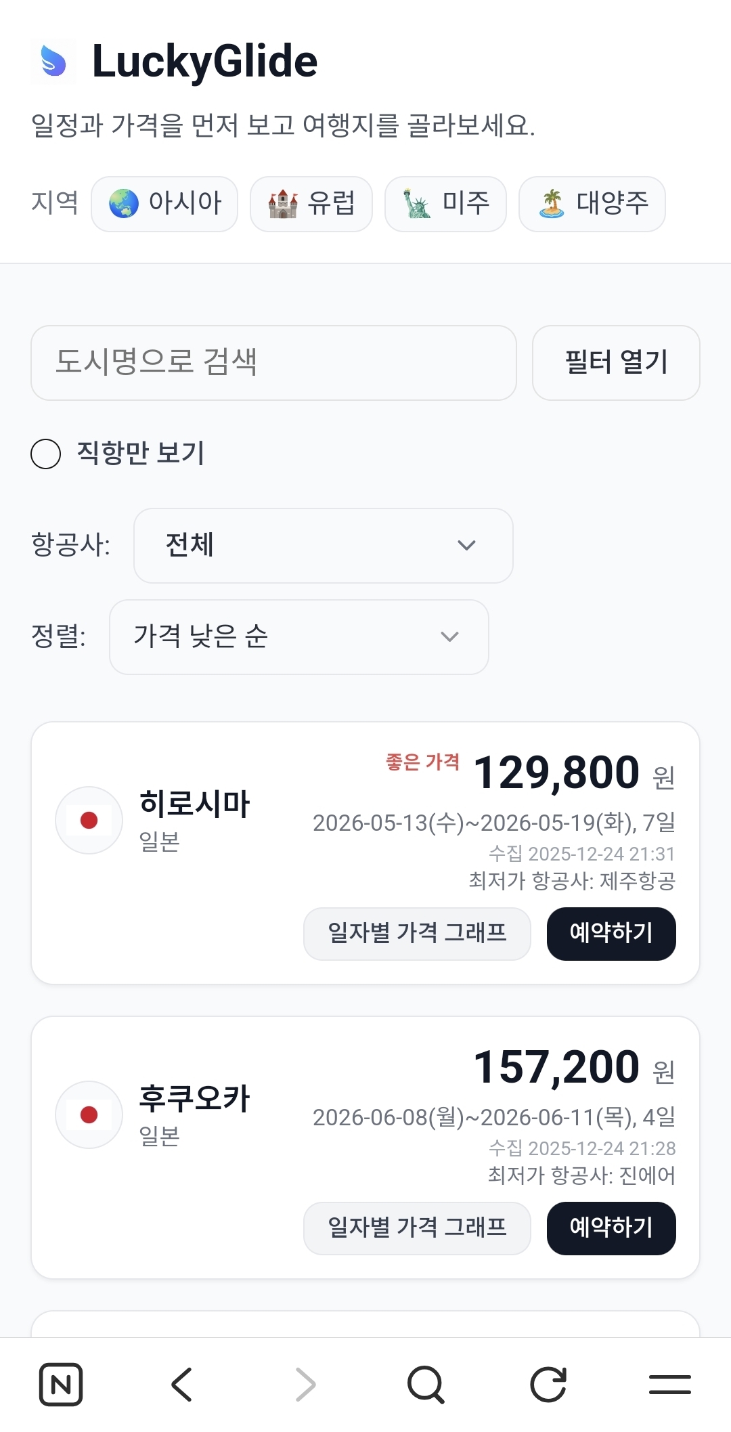Choose the 미주 region filter

pyautogui.click(x=445, y=204)
